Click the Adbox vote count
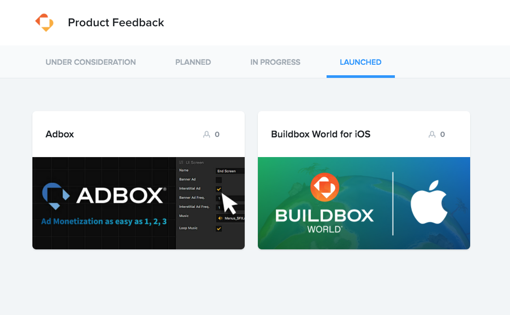 point(217,134)
